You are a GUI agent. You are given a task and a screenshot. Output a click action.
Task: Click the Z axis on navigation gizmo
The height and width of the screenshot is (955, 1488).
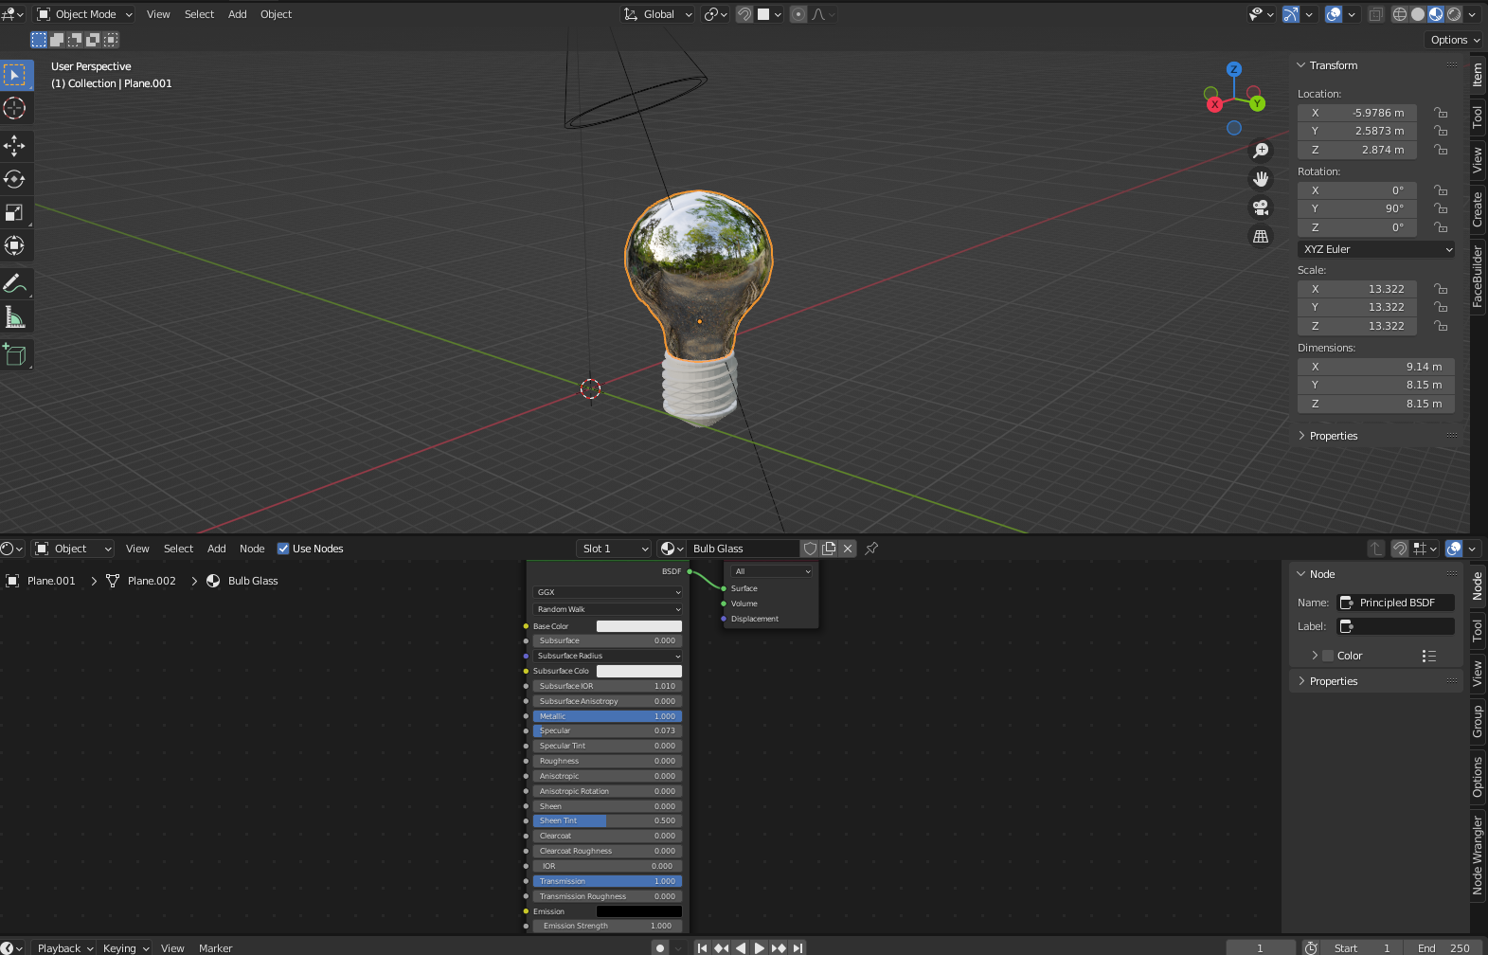pyautogui.click(x=1233, y=69)
